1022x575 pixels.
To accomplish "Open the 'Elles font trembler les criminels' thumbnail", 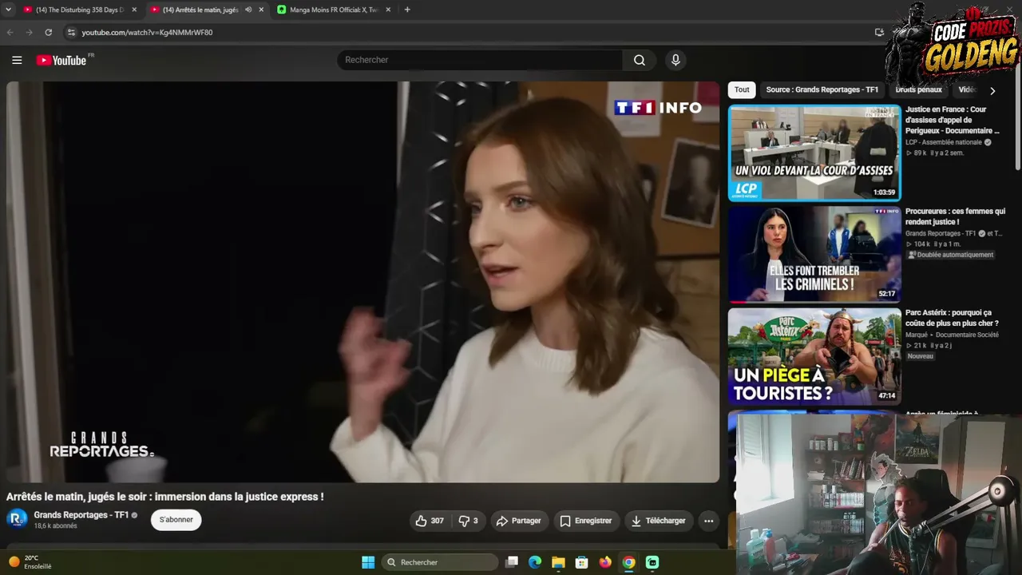I will [814, 254].
